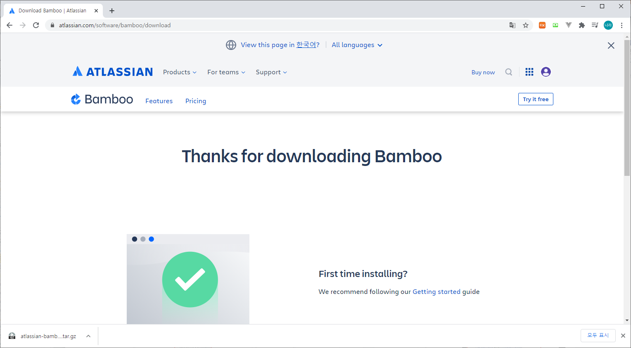Expand the All languages dropdown
This screenshot has width=631, height=348.
point(356,45)
